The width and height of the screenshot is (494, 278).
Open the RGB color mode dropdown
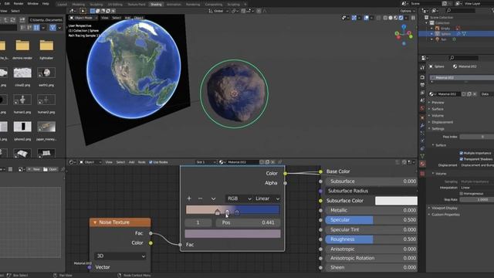tap(239, 198)
